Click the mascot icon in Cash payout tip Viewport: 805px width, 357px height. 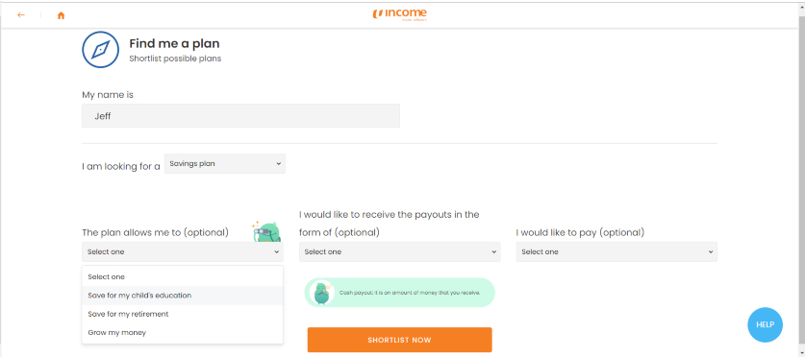322,293
